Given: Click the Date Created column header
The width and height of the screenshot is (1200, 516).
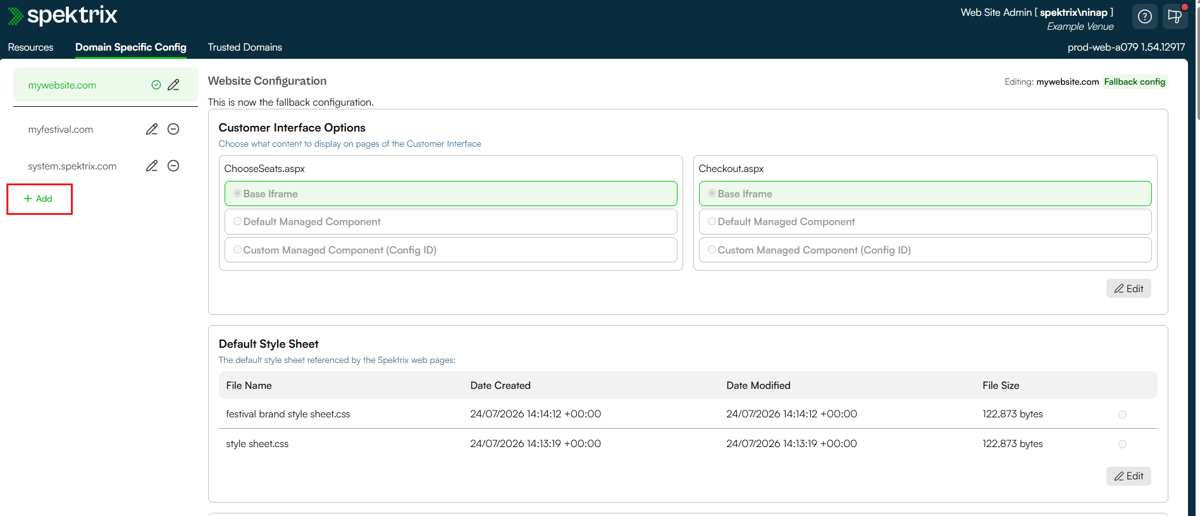Looking at the screenshot, I should 500,385.
